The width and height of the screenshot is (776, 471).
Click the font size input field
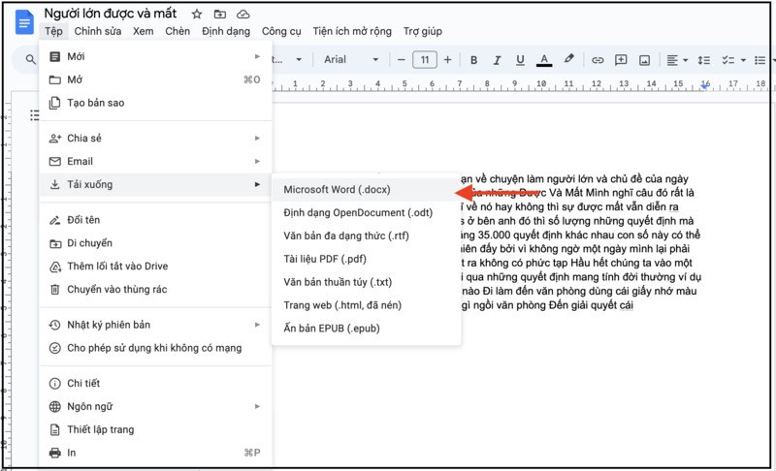pyautogui.click(x=424, y=60)
